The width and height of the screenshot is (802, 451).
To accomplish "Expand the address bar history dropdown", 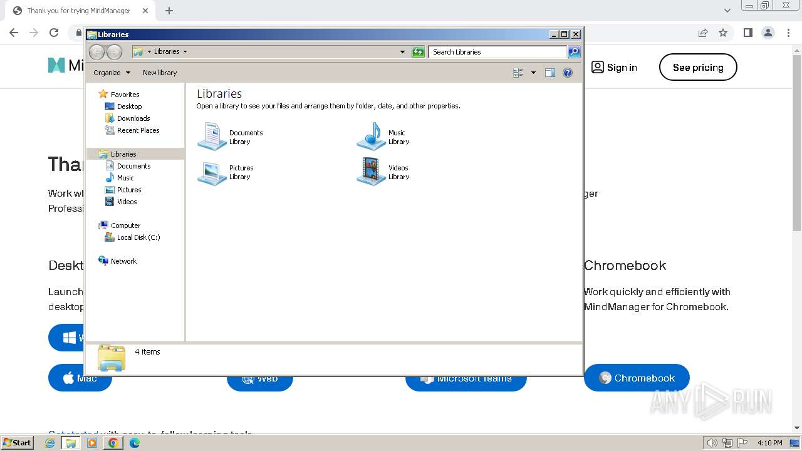I will click(x=402, y=52).
